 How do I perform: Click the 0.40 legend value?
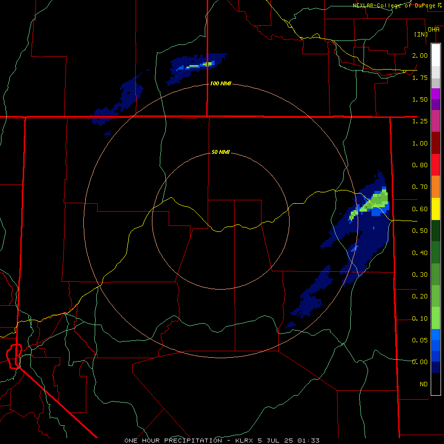(420, 253)
